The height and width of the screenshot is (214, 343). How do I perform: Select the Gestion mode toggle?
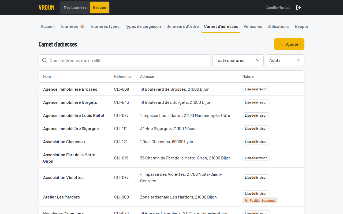click(99, 7)
